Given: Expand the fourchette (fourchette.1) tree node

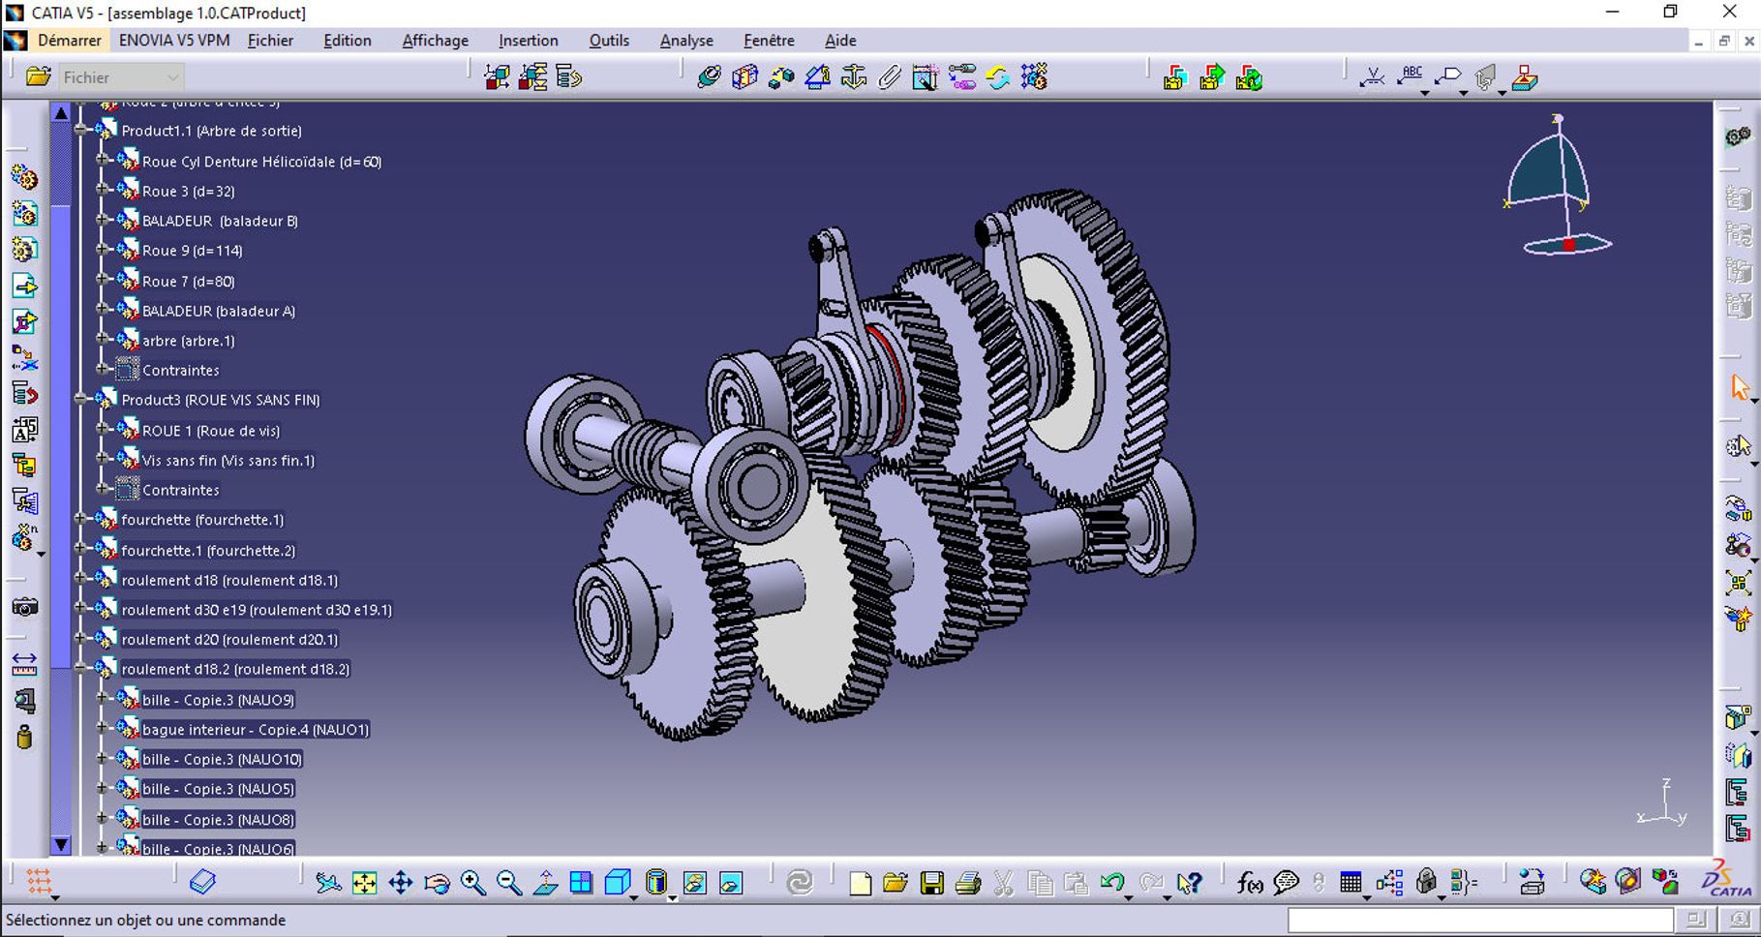Looking at the screenshot, I should [x=81, y=520].
